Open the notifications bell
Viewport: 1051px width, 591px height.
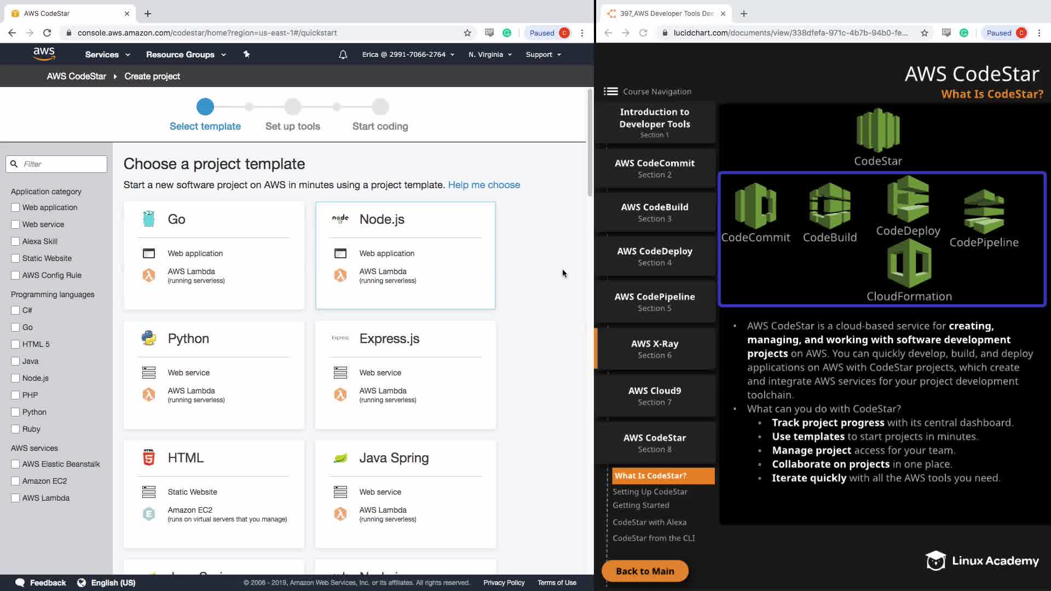(343, 54)
